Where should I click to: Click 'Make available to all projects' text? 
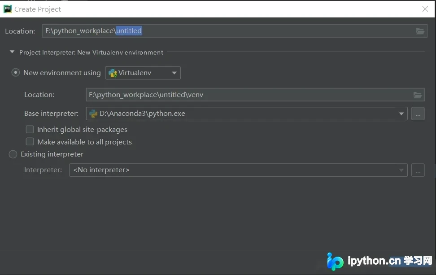[84, 142]
